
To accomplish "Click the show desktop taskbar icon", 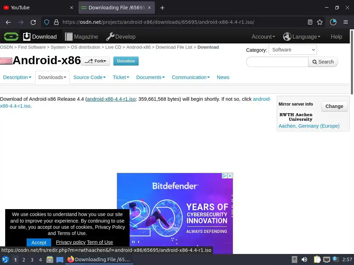I will 60,260.
